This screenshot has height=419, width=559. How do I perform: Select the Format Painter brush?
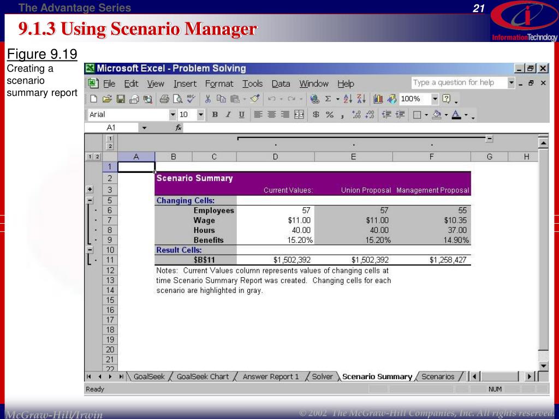[254, 99]
